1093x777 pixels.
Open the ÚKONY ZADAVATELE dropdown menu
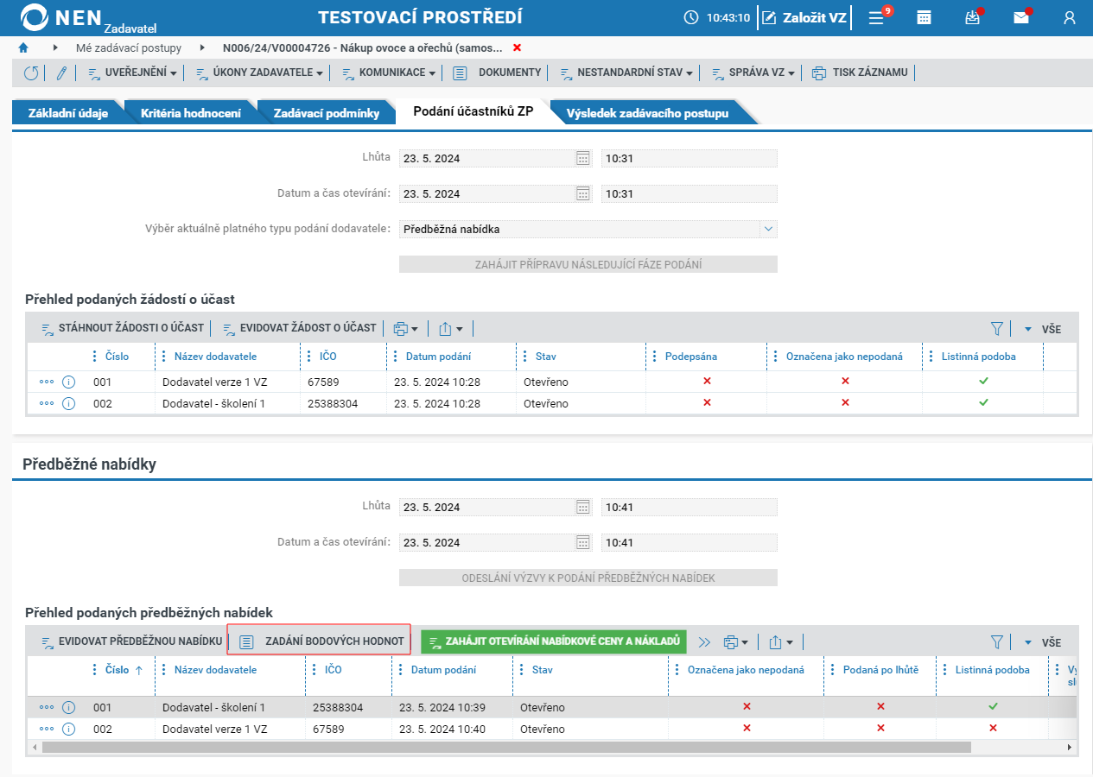coord(260,73)
